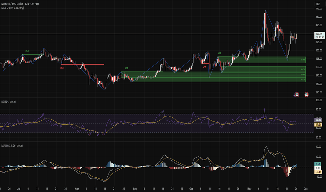Click the green MSB label near July 11
The width and height of the screenshot is (326, 192).
pyautogui.click(x=27, y=51)
